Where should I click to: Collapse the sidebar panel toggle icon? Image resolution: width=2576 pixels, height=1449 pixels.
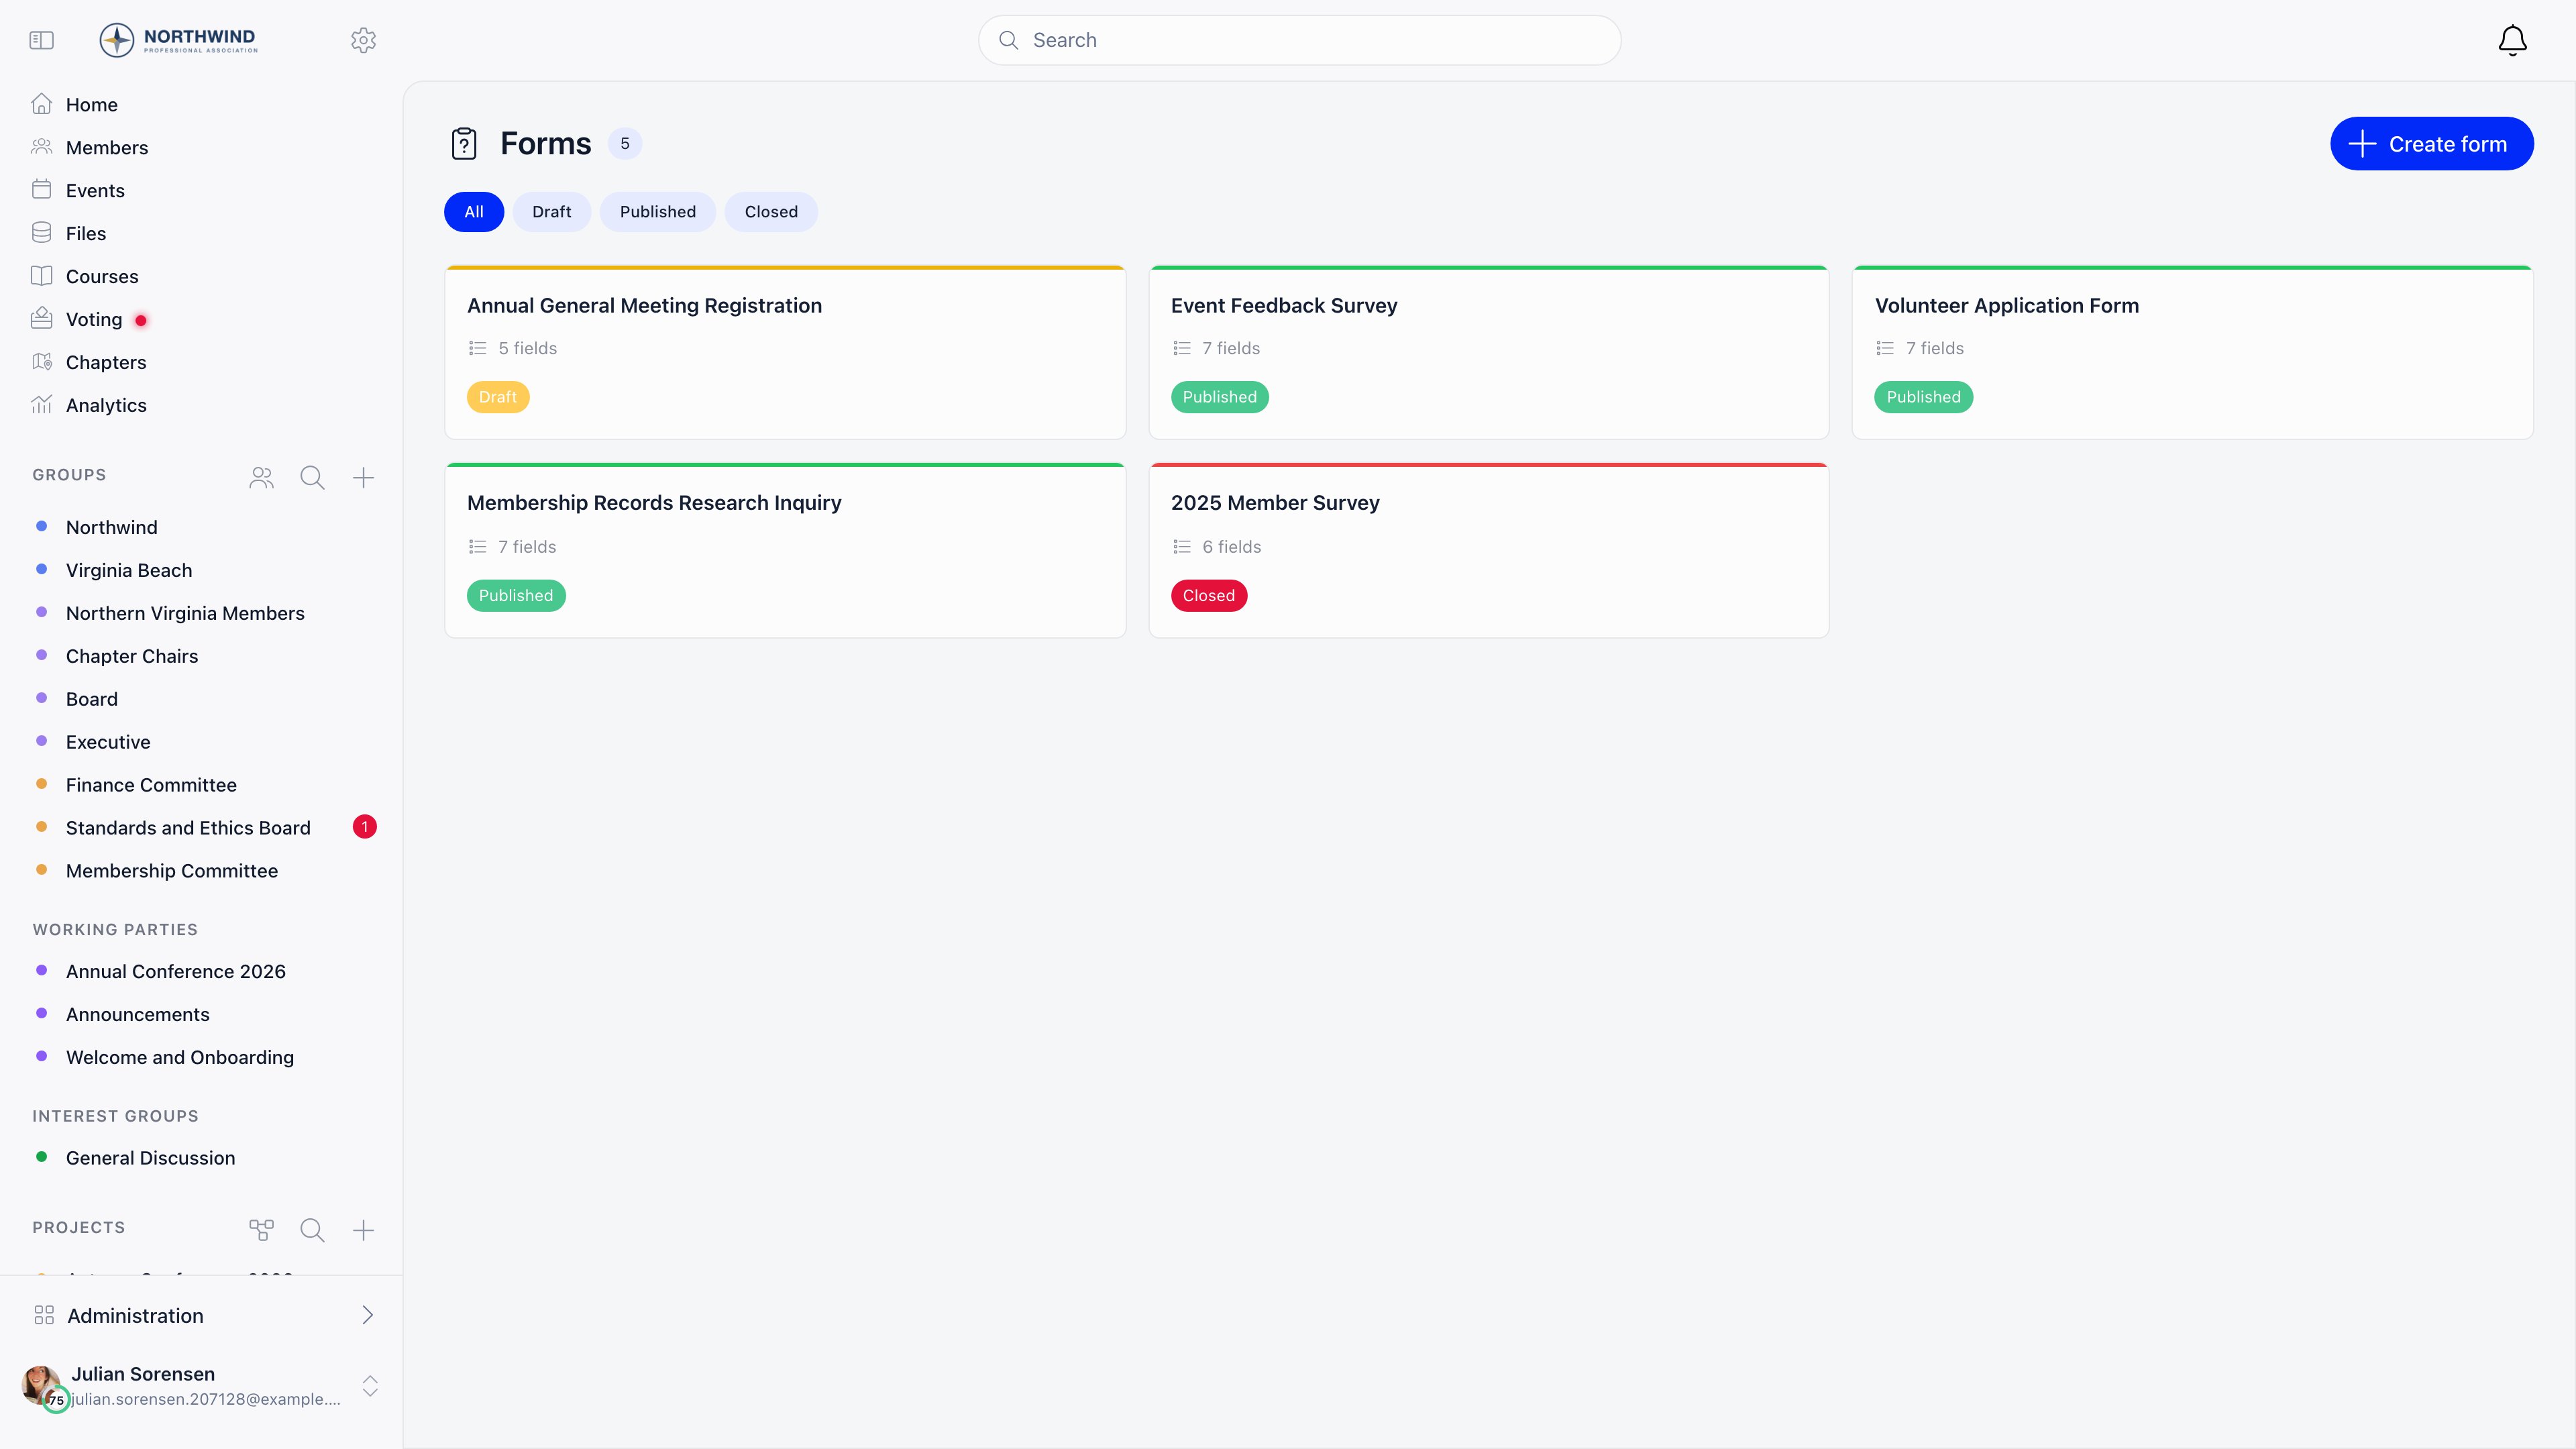pos(41,40)
